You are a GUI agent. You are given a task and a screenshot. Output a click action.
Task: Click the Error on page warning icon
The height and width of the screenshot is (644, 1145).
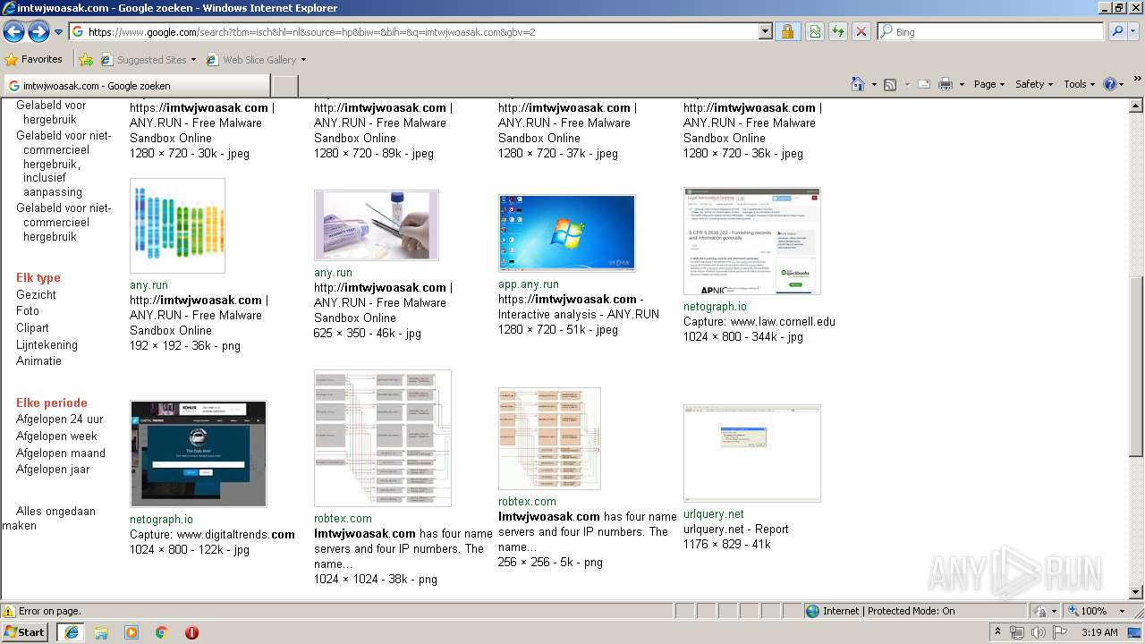click(x=9, y=611)
